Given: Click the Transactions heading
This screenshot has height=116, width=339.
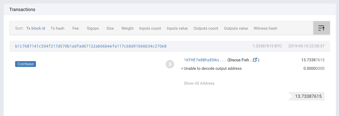Looking at the screenshot, I should click(x=22, y=10).
